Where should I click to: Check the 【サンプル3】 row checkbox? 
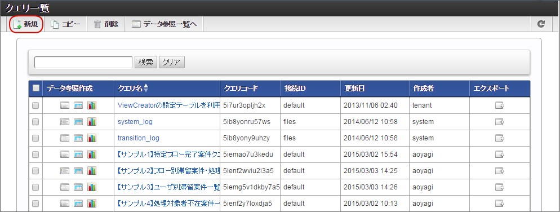[35, 187]
